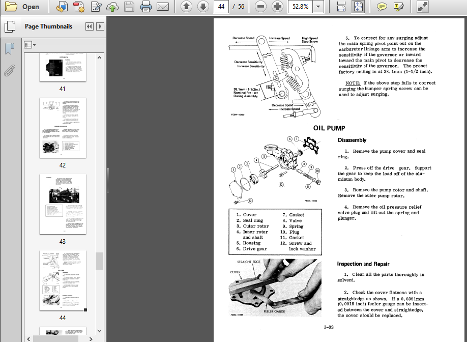Image resolution: width=467 pixels, height=342 pixels.
Task: Click the 'NOTE:' text in document
Action: [x=353, y=83]
